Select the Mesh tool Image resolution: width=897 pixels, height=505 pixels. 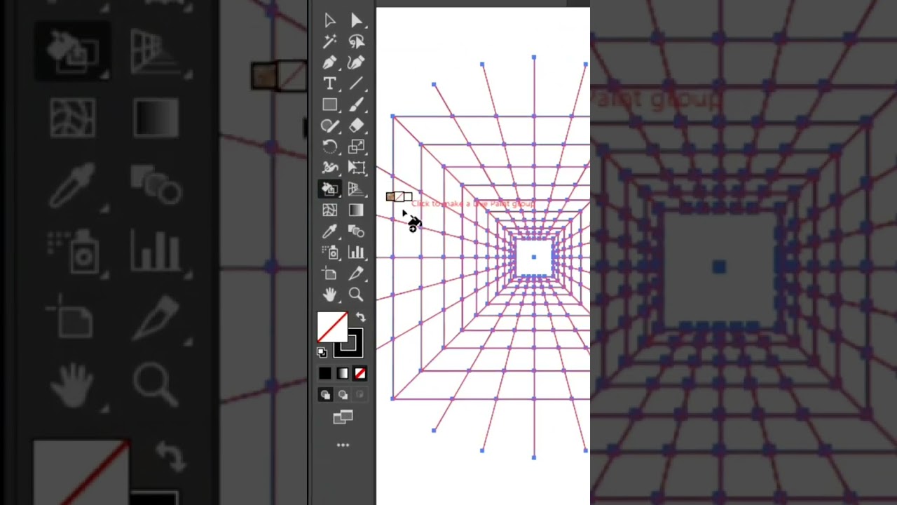[x=330, y=210]
